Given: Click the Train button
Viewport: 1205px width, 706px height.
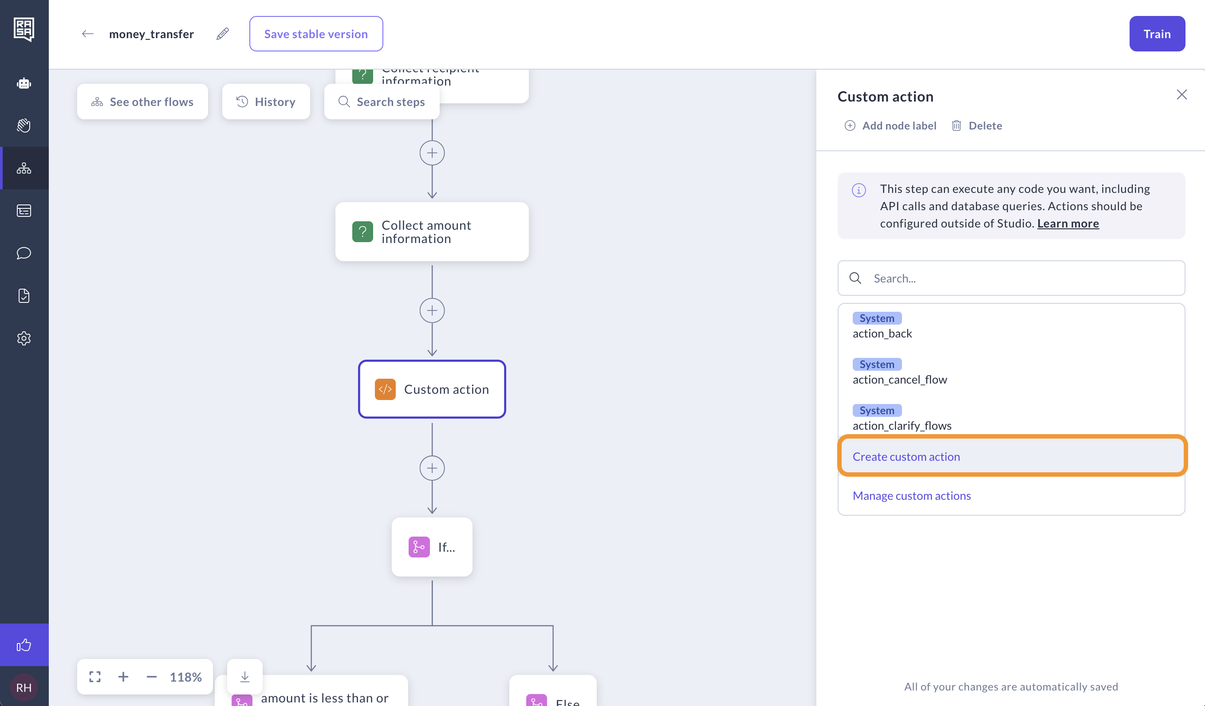Looking at the screenshot, I should [1157, 34].
